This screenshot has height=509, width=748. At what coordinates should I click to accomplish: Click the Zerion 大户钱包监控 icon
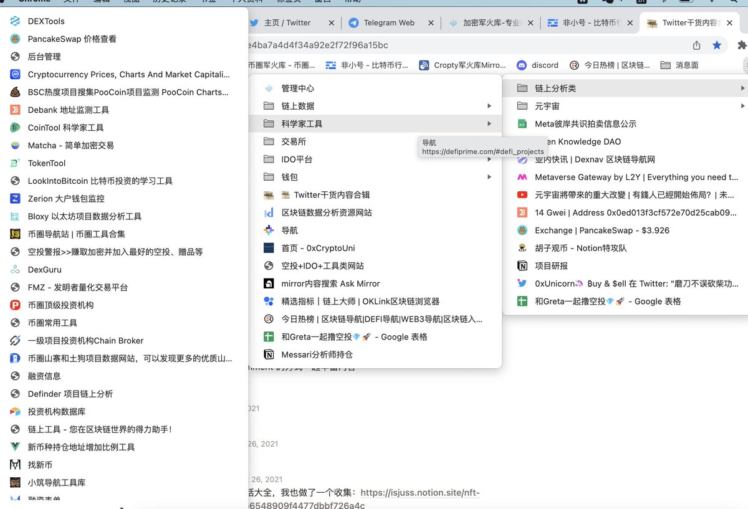16,199
